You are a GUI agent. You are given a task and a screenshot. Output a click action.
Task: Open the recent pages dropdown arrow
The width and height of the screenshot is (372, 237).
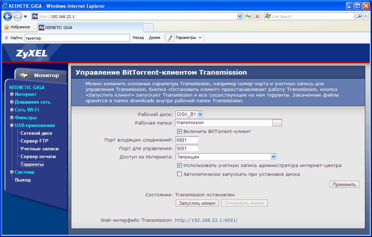(x=26, y=17)
